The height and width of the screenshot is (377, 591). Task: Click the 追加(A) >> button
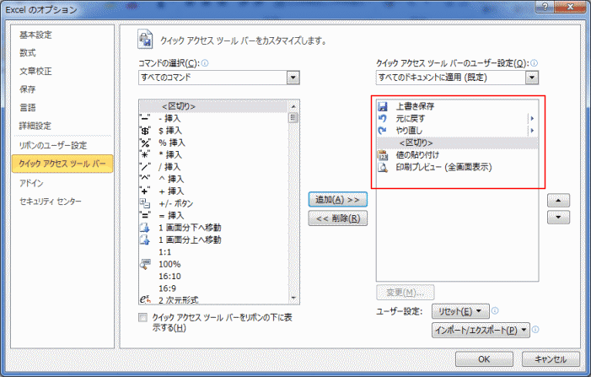pyautogui.click(x=338, y=199)
